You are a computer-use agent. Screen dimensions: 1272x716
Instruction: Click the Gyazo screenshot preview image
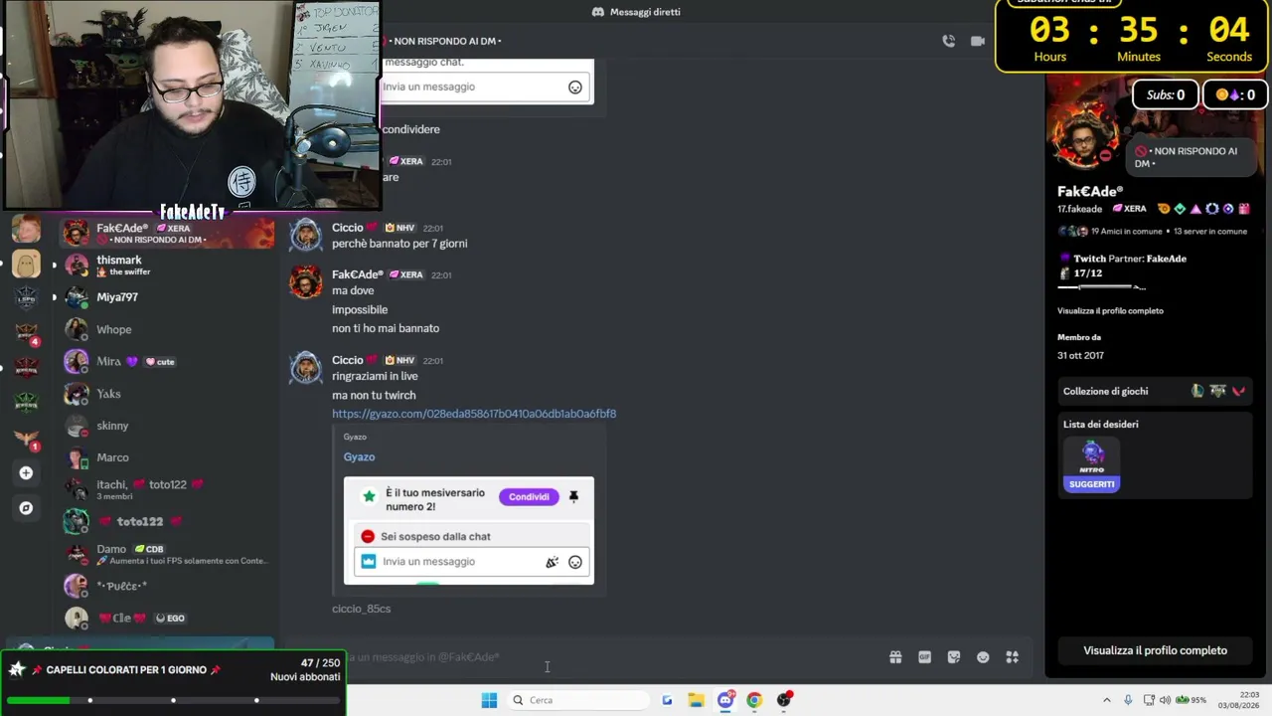coord(469,531)
